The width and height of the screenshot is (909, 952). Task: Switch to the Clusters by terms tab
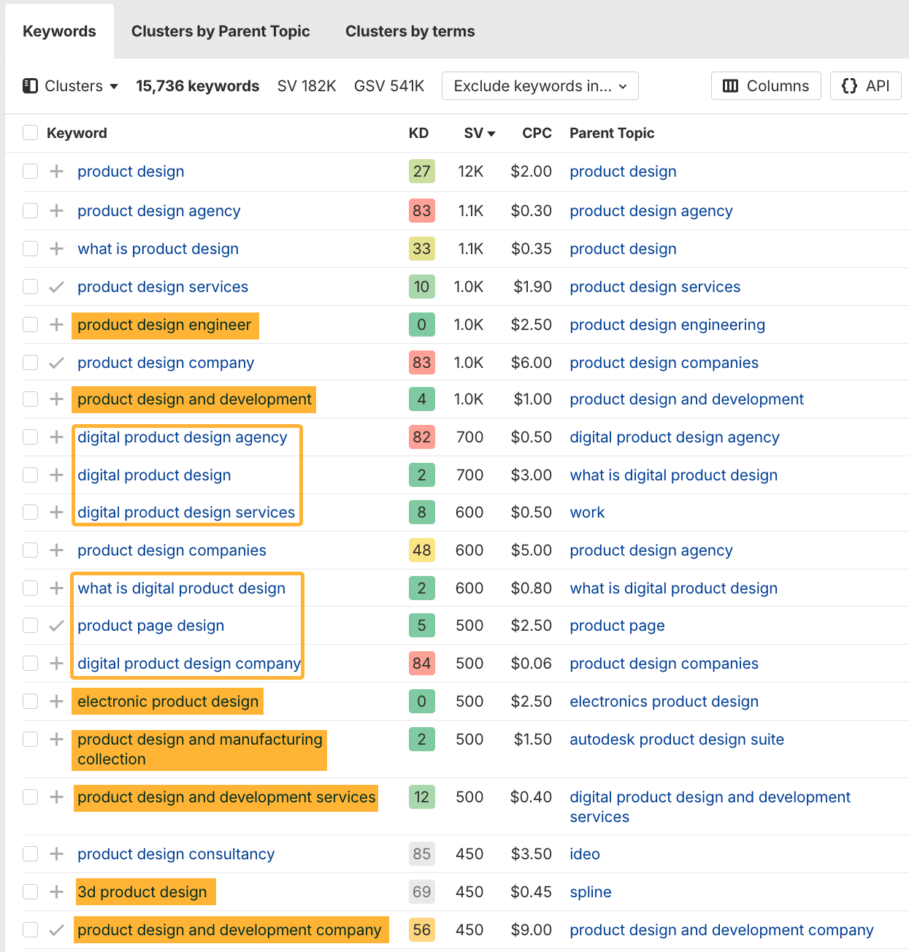[409, 31]
